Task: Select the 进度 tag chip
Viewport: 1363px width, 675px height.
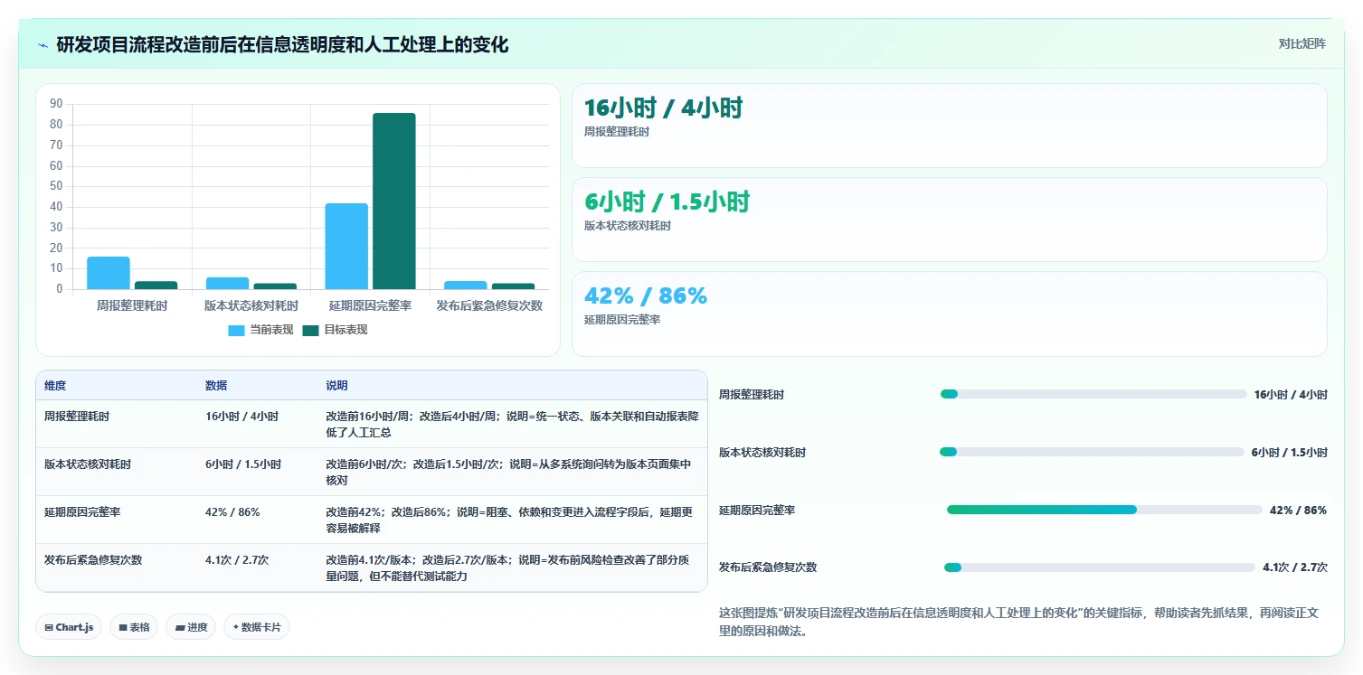Action: (x=191, y=627)
